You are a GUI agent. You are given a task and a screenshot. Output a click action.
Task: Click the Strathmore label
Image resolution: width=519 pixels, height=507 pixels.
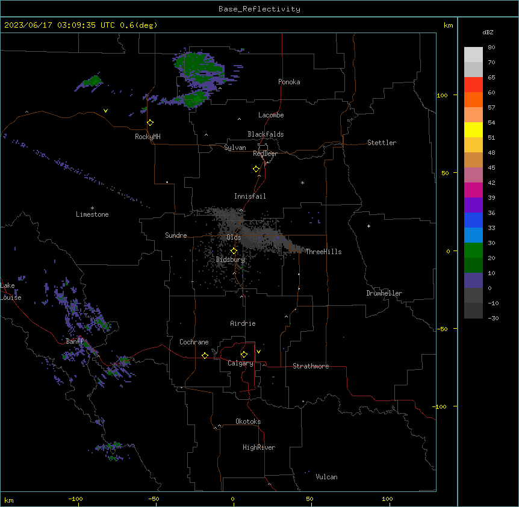(x=311, y=366)
